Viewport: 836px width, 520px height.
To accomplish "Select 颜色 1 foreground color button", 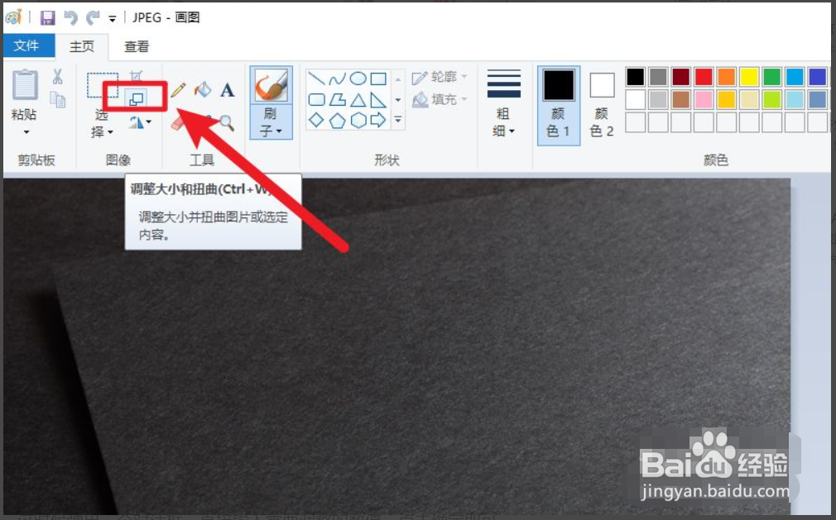I will pyautogui.click(x=559, y=105).
